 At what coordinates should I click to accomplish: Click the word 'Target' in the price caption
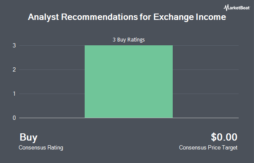[230, 148]
